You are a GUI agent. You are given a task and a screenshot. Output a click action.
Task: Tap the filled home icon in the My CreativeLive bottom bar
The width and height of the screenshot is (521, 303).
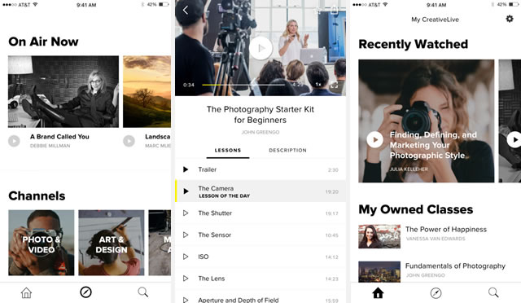(x=378, y=292)
